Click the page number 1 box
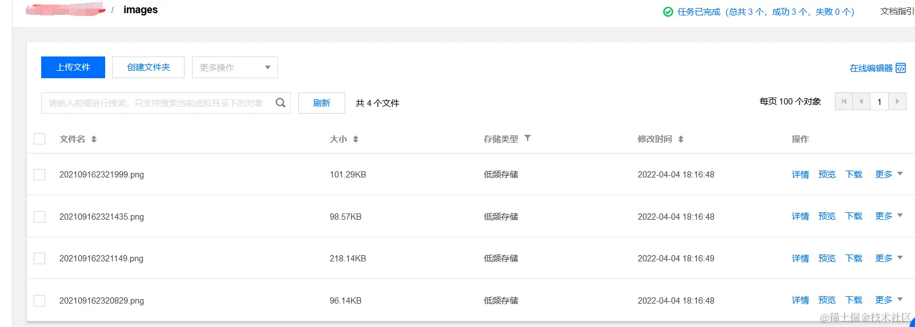This screenshot has width=915, height=327. pyautogui.click(x=880, y=102)
